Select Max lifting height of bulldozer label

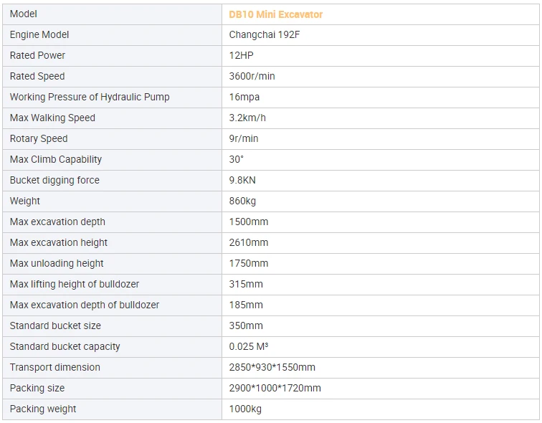click(x=75, y=284)
